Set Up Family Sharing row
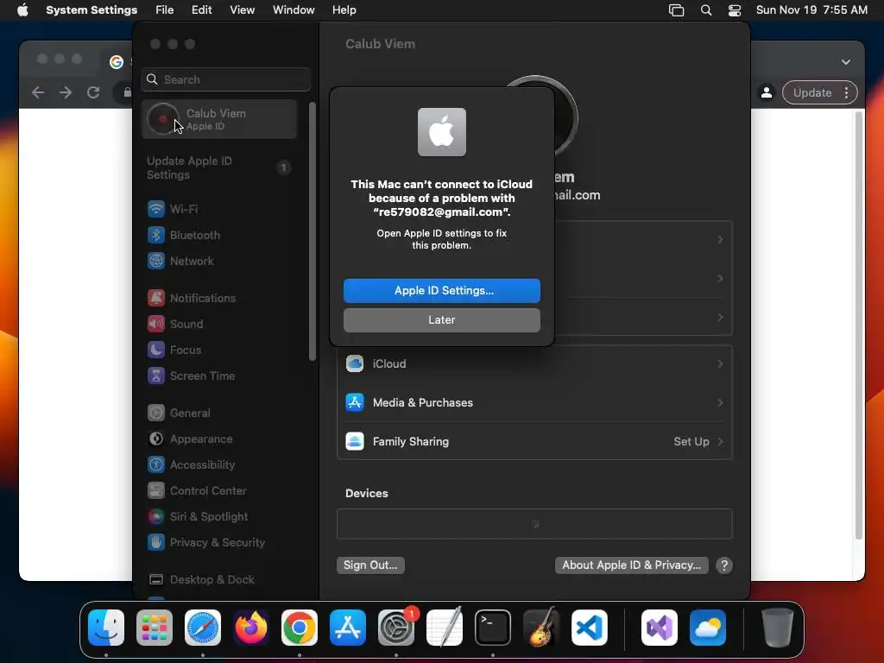The image size is (884, 663). tap(534, 441)
